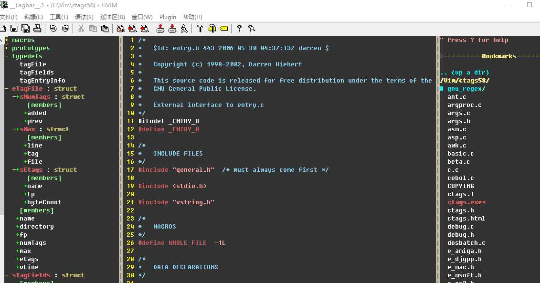Open debug.h in the file tree
The image size is (540, 283).
pos(460,235)
